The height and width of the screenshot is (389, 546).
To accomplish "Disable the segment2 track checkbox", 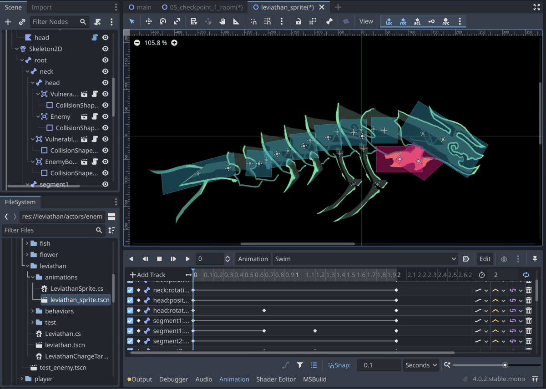I will (131, 341).
